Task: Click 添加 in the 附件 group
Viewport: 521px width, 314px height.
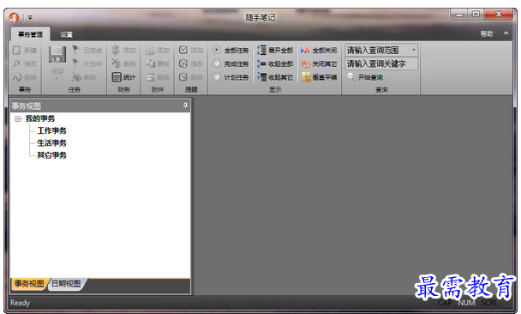Action: tap(158, 51)
